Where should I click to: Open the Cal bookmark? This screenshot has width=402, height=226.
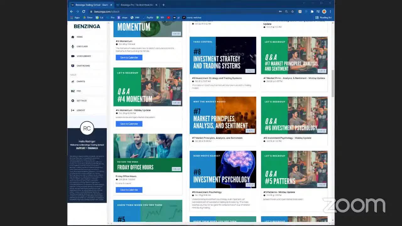point(100,18)
